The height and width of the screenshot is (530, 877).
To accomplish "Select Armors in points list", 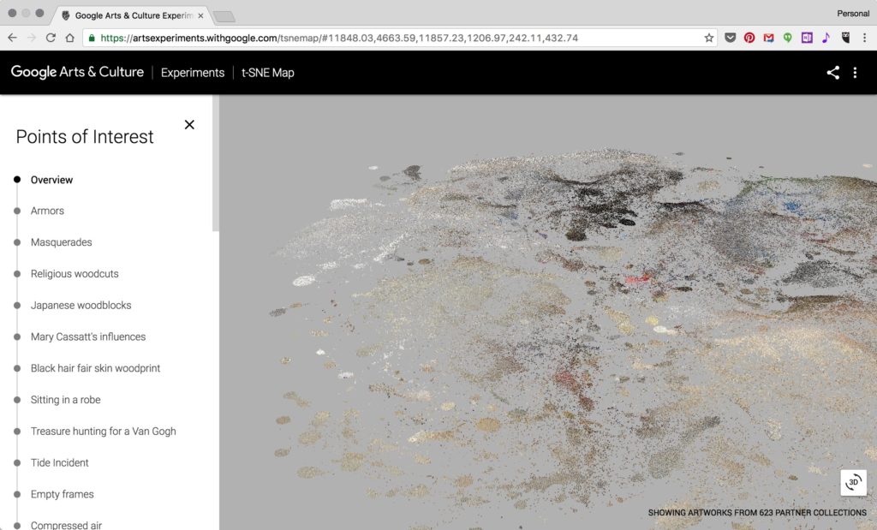I will point(47,211).
